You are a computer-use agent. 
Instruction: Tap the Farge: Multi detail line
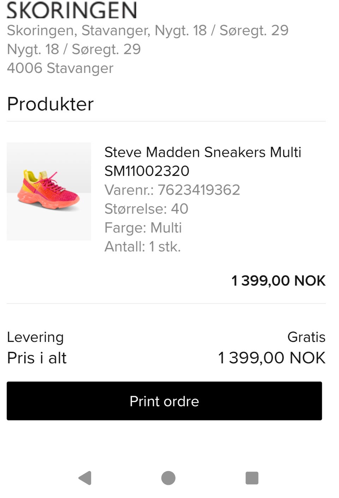[x=143, y=228]
